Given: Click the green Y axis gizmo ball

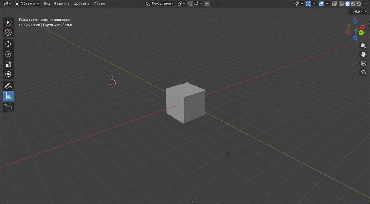Looking at the screenshot, I should coord(361,33).
